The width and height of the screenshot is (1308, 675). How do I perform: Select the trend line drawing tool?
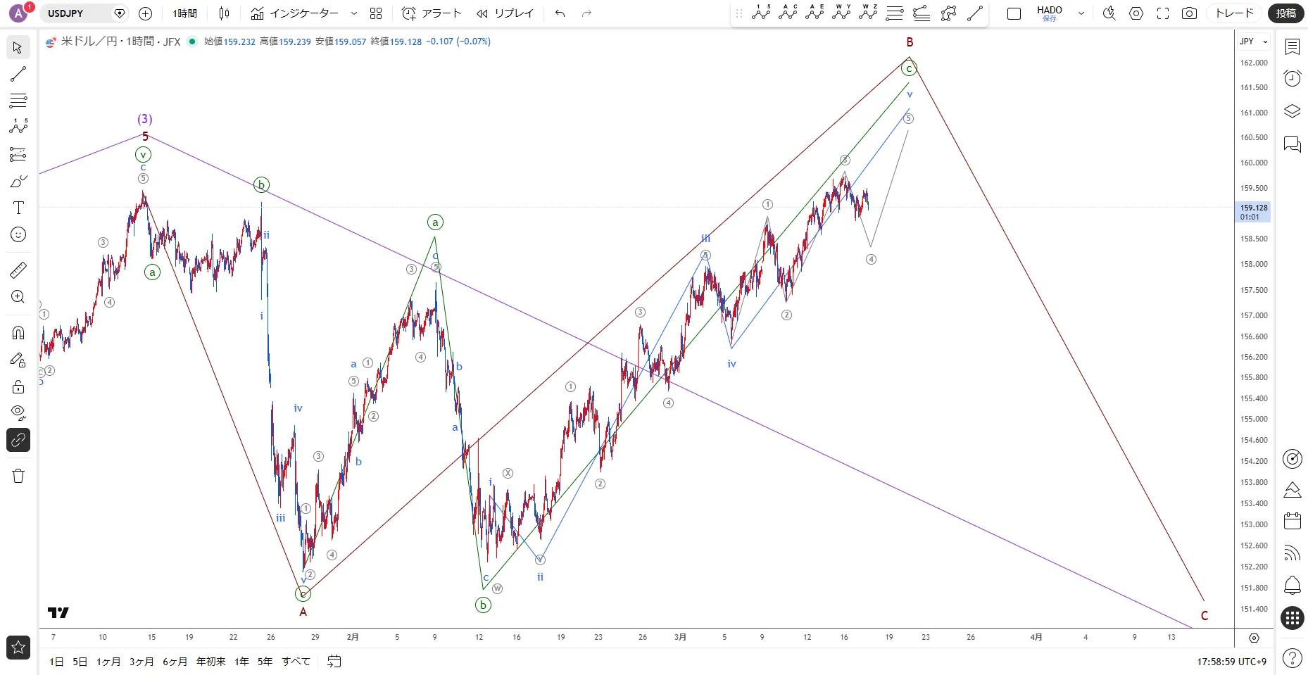click(x=18, y=74)
